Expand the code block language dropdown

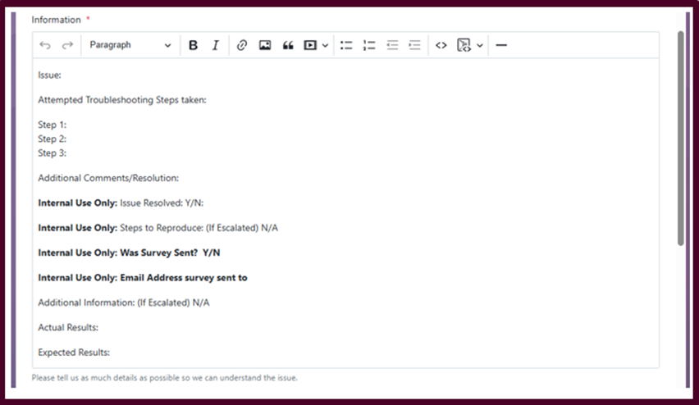coord(479,46)
